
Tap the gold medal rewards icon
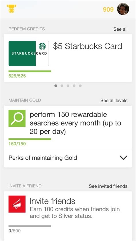[11, 9]
